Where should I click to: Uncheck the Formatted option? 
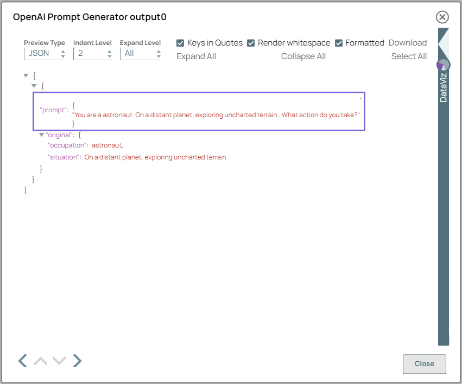coord(339,43)
